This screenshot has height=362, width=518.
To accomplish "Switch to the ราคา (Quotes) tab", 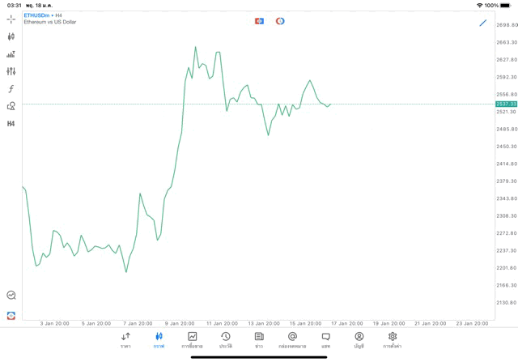I will (x=125, y=339).
